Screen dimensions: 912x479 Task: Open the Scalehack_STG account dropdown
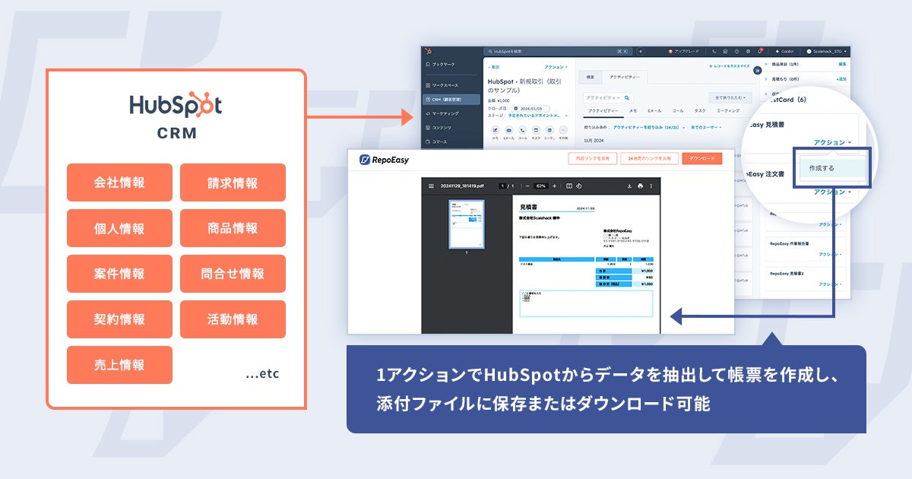[x=827, y=52]
